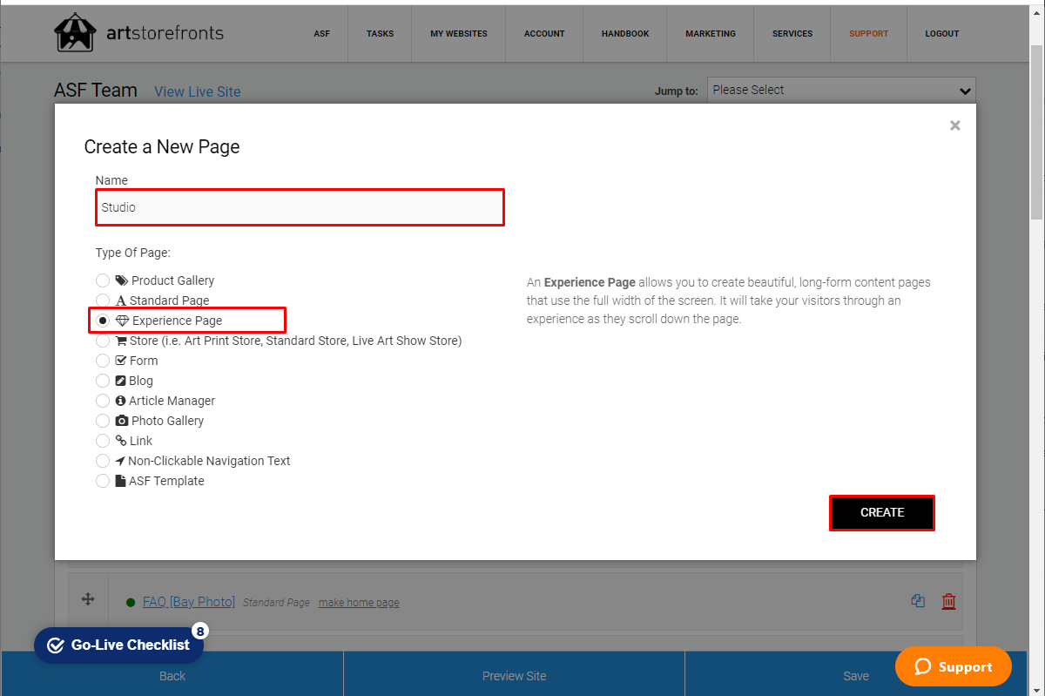The image size is (1045, 696).
Task: Select the Photo Gallery page type
Action: click(x=103, y=421)
